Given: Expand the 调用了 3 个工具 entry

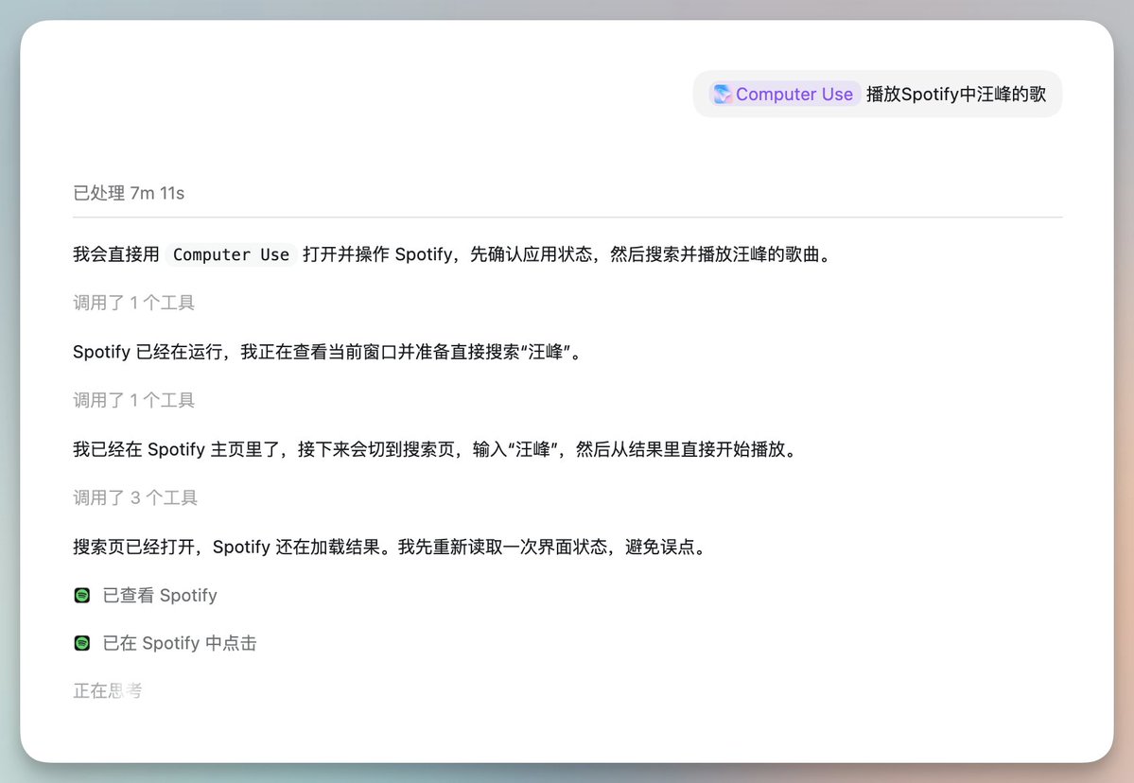Looking at the screenshot, I should 135,497.
